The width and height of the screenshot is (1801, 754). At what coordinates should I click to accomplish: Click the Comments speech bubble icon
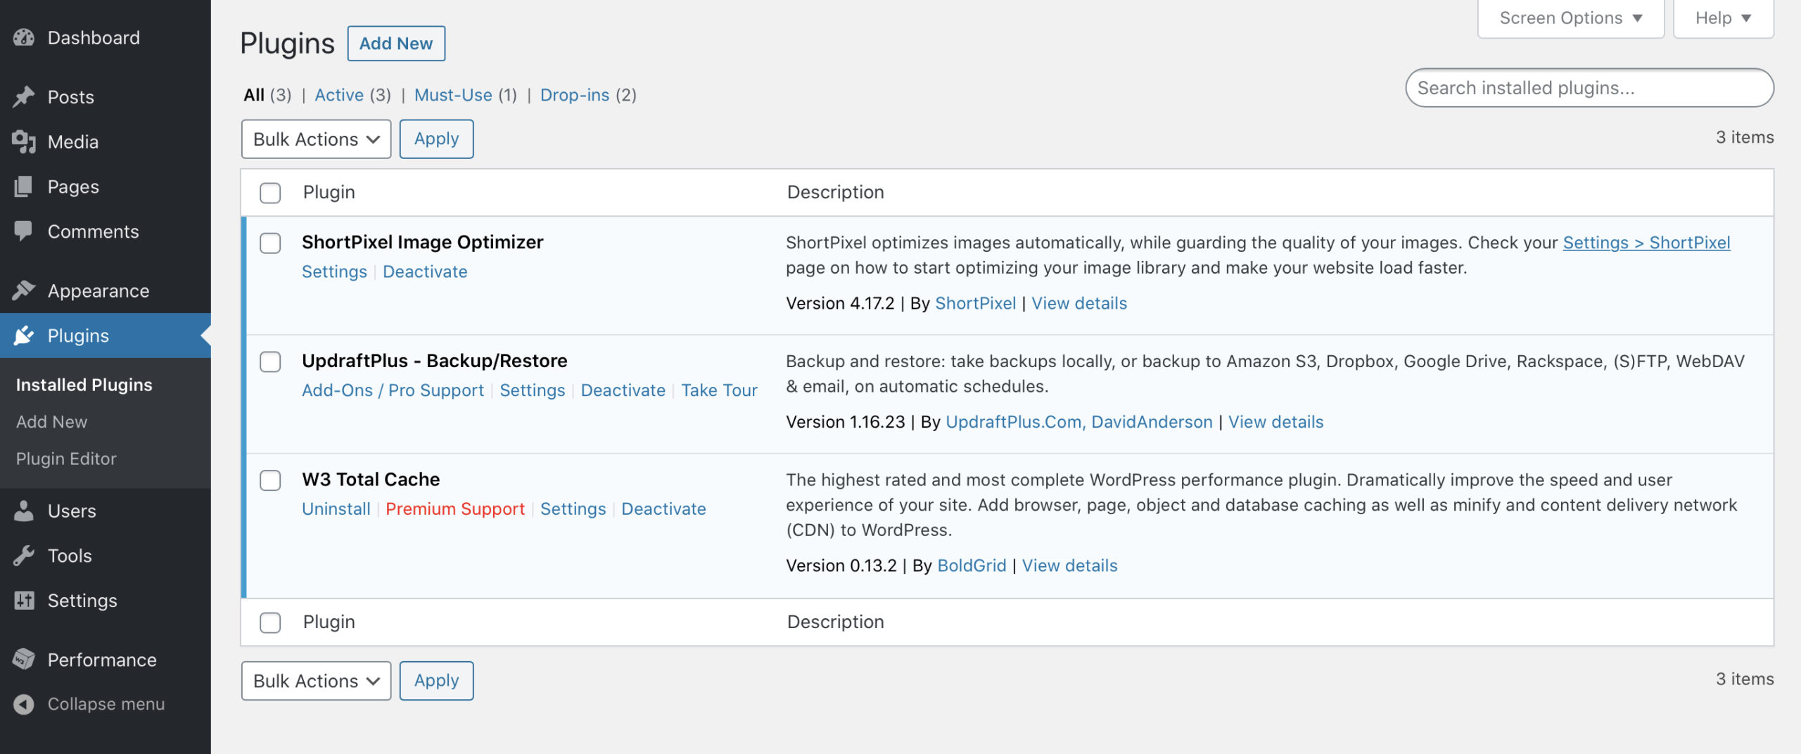[24, 231]
